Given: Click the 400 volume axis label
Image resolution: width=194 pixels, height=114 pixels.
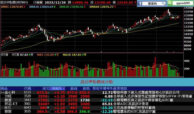Looking at the screenshot, I should click(x=187, y=61).
